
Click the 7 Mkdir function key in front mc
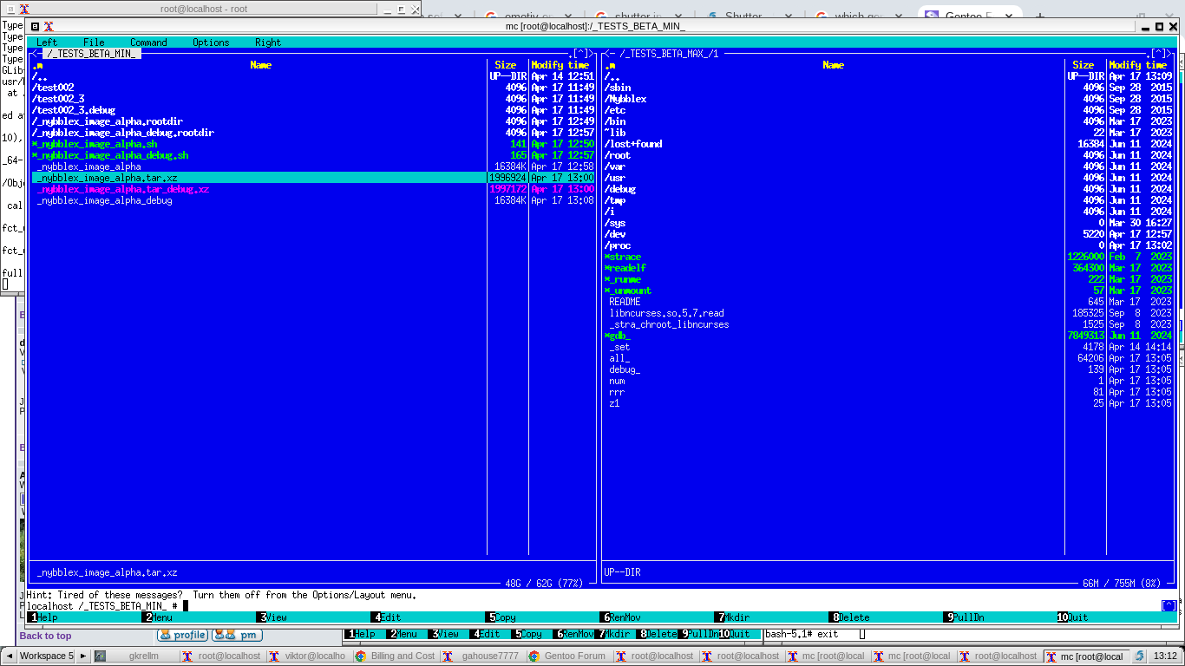tap(733, 617)
